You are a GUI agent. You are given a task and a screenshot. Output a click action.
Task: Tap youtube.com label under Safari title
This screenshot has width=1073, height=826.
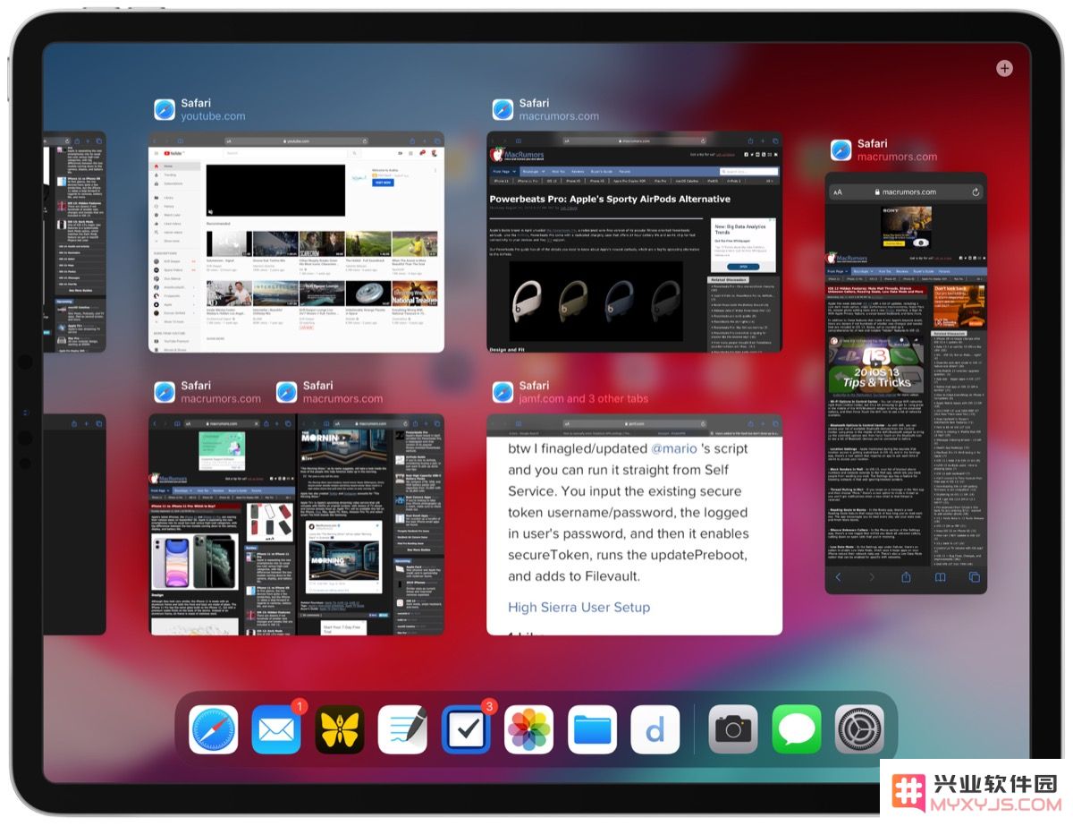213,116
